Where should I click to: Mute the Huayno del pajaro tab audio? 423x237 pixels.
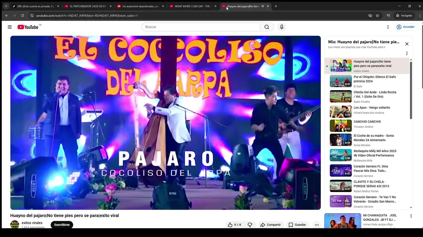click(x=262, y=6)
